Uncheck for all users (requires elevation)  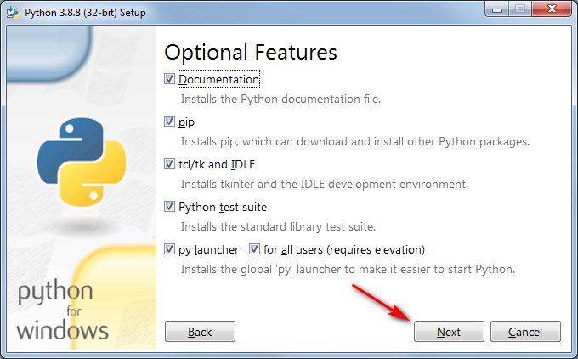[x=254, y=249]
